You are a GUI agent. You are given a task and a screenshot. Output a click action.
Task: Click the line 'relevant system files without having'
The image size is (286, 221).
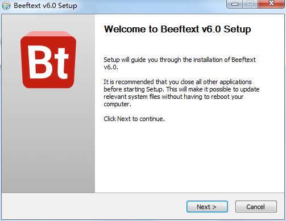[x=173, y=97]
